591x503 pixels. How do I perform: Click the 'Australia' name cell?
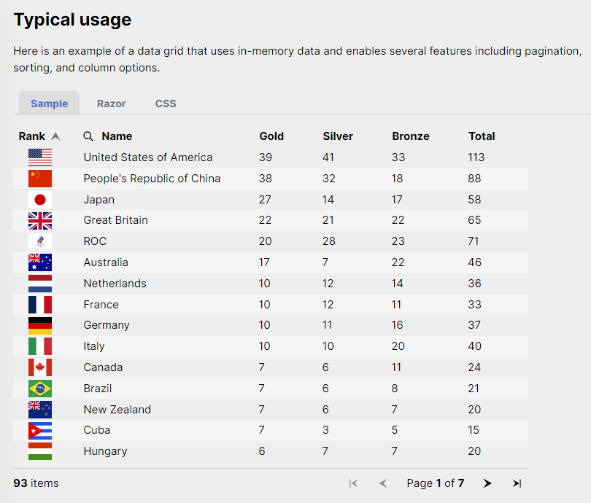coord(106,262)
